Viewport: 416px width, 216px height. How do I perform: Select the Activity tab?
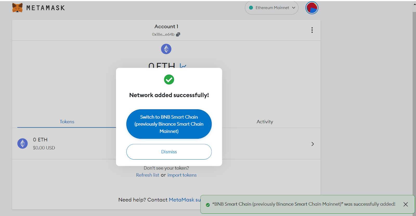click(265, 122)
